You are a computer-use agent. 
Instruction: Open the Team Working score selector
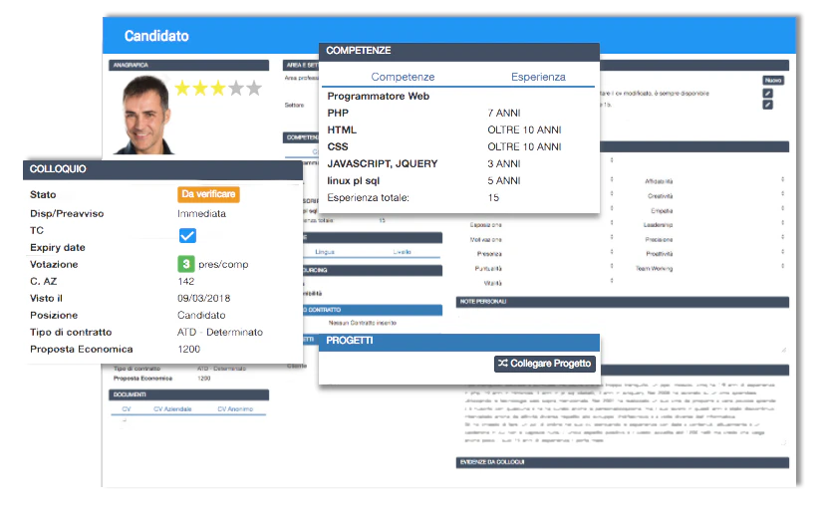tap(782, 266)
